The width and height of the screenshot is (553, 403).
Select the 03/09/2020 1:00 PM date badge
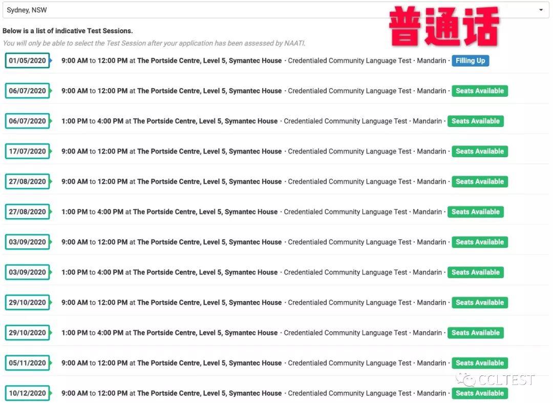click(x=28, y=272)
